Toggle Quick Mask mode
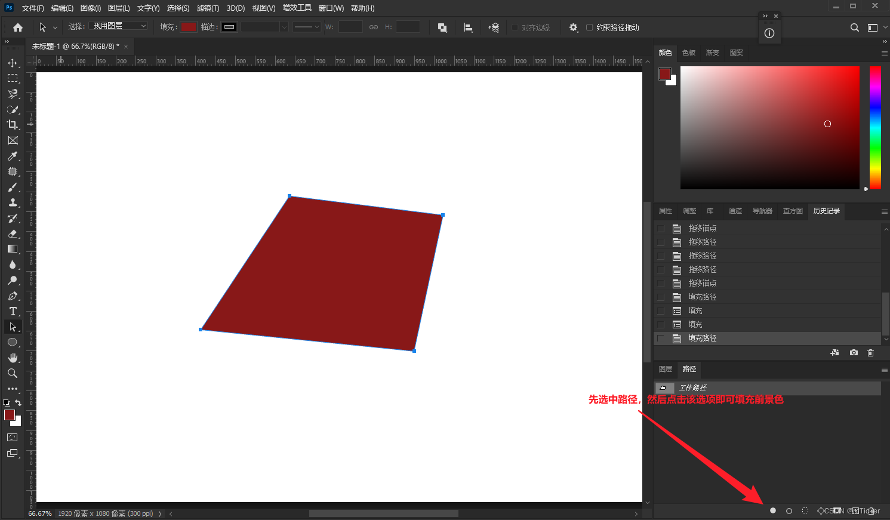The image size is (890, 520). tap(13, 438)
